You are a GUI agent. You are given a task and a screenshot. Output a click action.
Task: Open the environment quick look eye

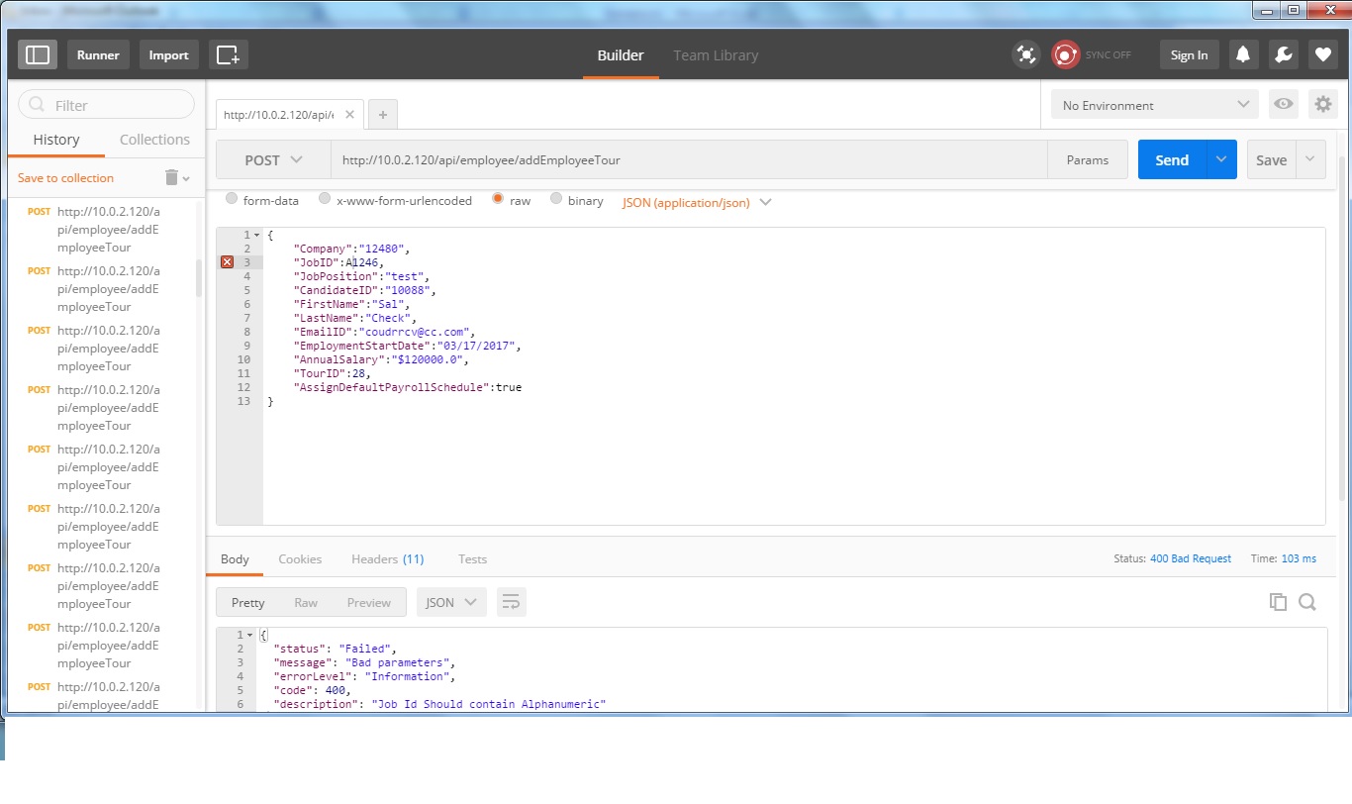pyautogui.click(x=1284, y=104)
